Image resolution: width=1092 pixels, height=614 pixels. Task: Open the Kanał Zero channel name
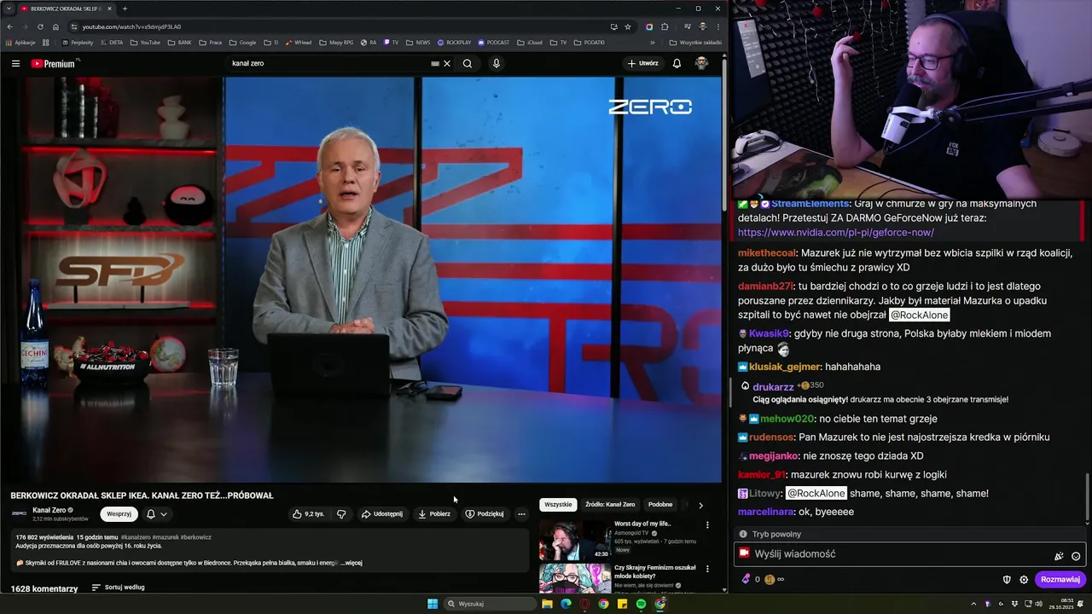[x=49, y=510]
